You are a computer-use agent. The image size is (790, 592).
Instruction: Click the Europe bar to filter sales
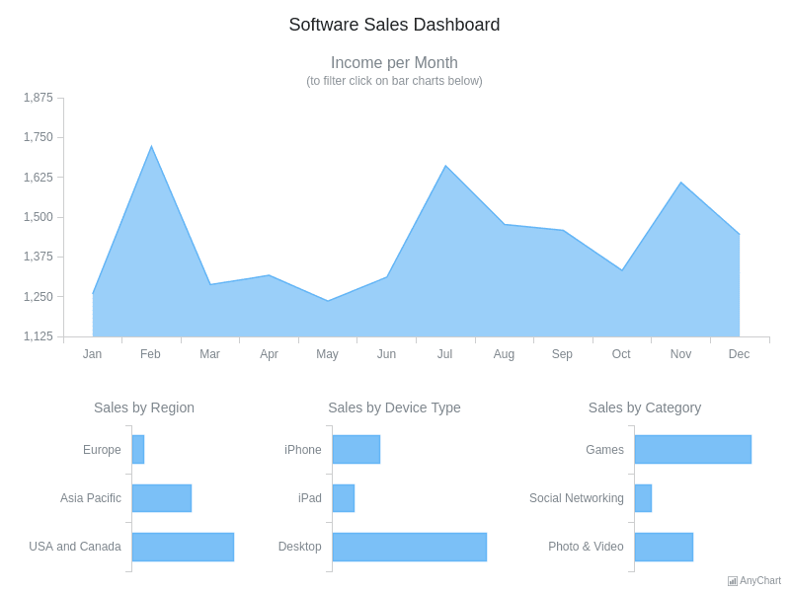pyautogui.click(x=138, y=449)
